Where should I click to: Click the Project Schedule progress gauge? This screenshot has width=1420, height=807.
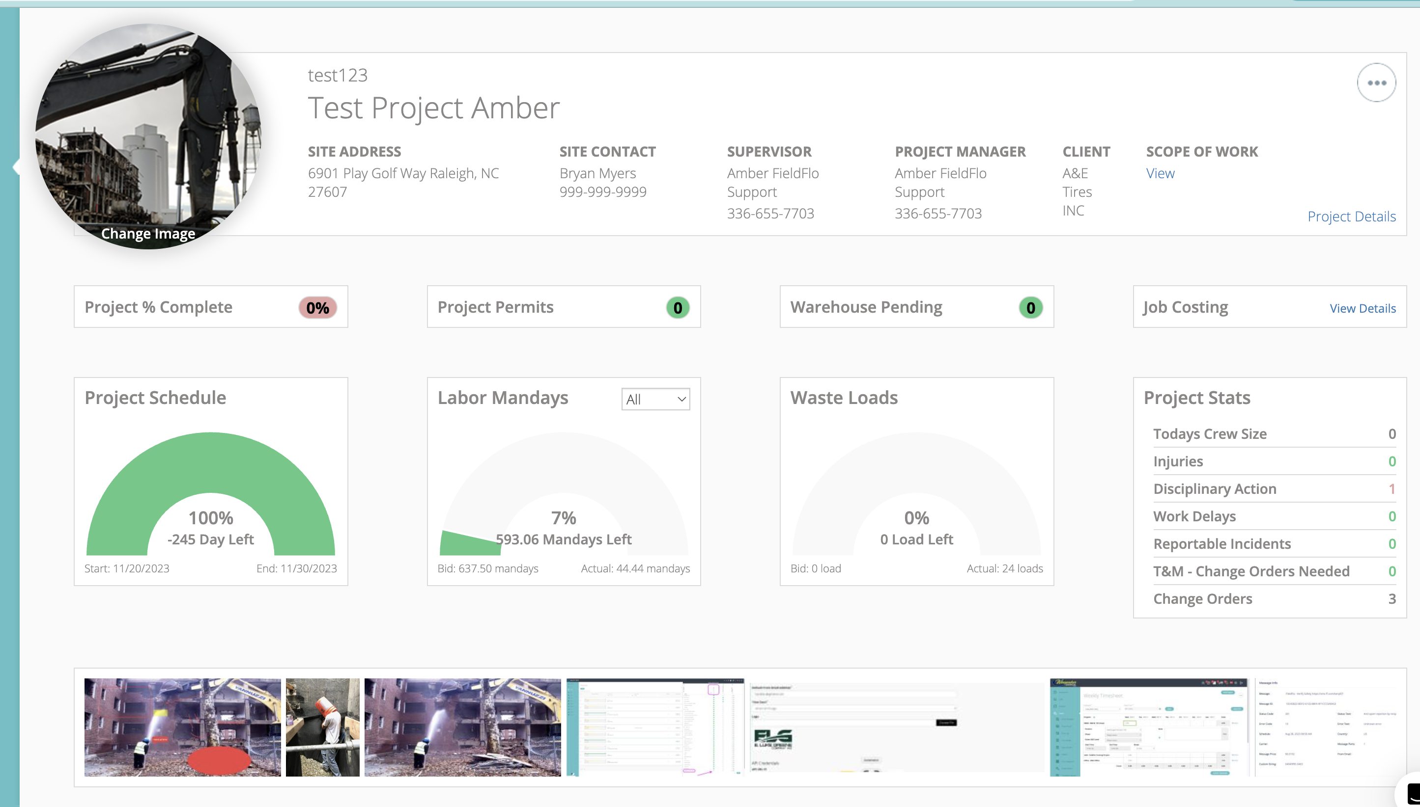(210, 488)
